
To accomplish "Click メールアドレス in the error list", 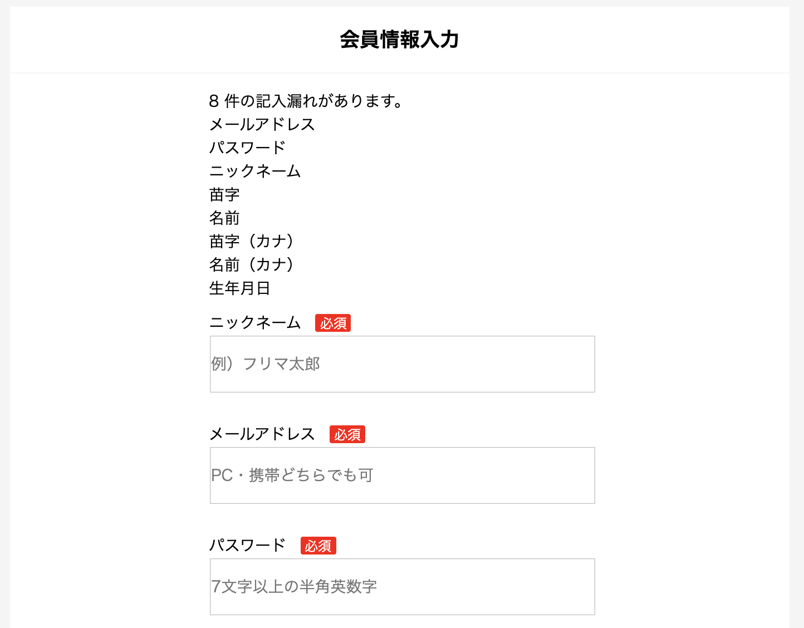I will 262,125.
